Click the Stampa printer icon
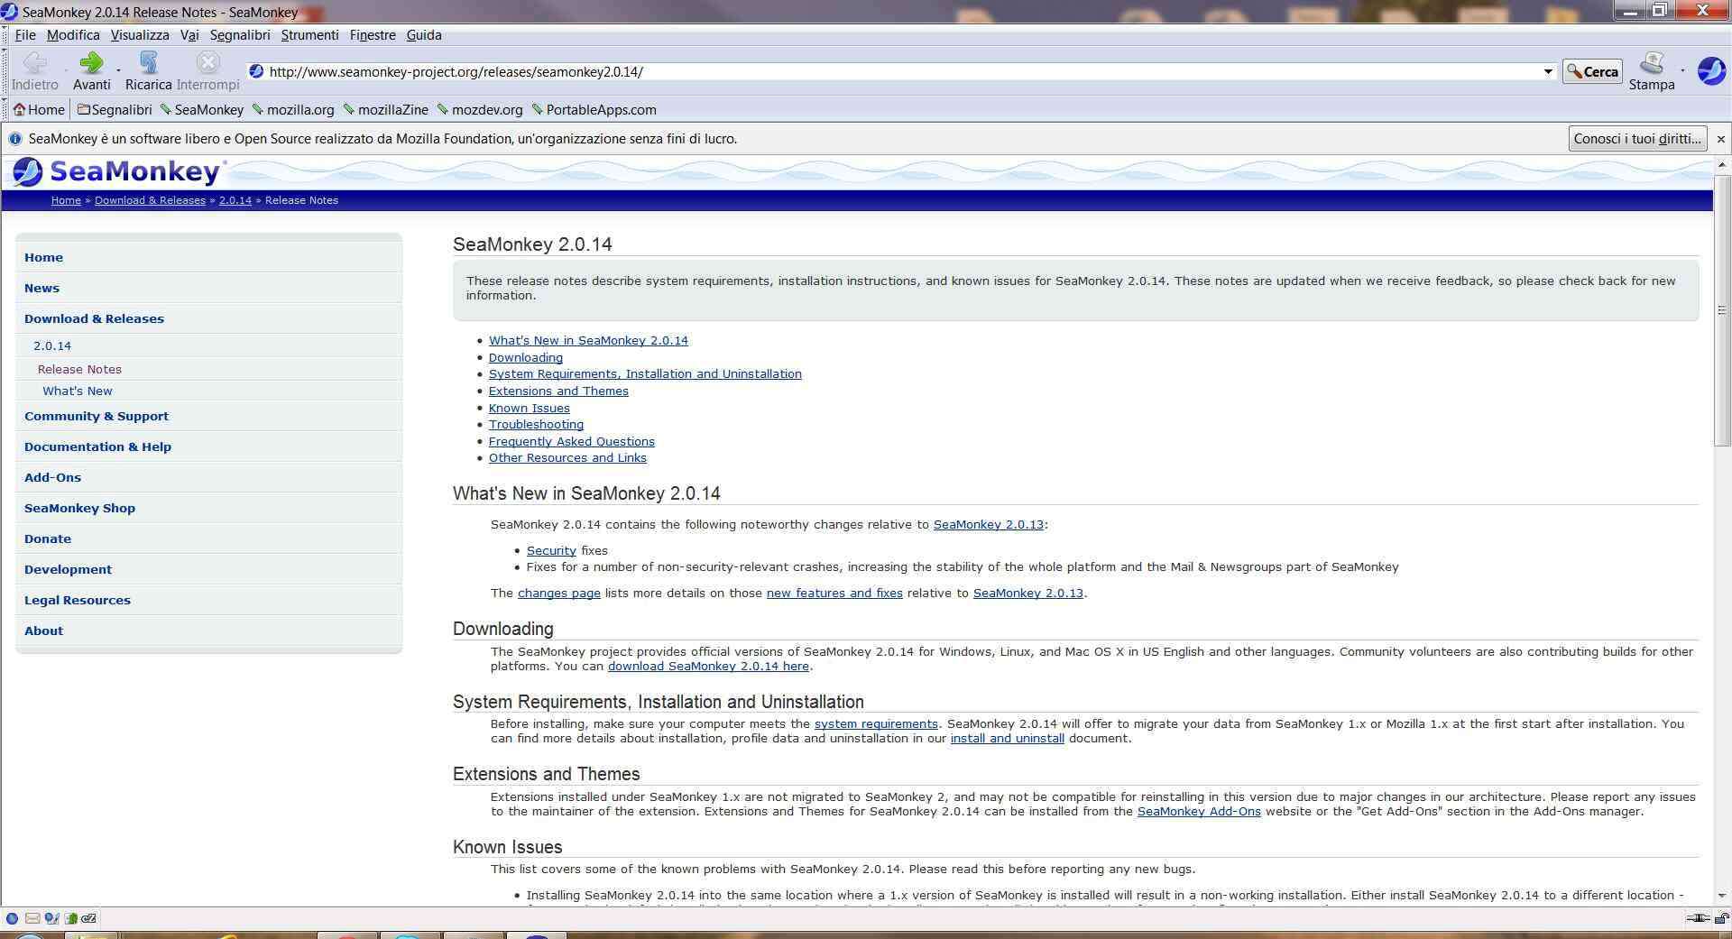Image resolution: width=1732 pixels, height=939 pixels. pyautogui.click(x=1651, y=63)
